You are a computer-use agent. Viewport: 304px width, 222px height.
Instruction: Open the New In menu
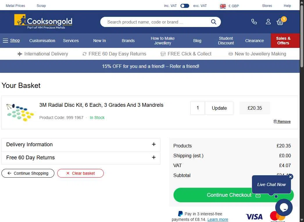click(x=99, y=41)
